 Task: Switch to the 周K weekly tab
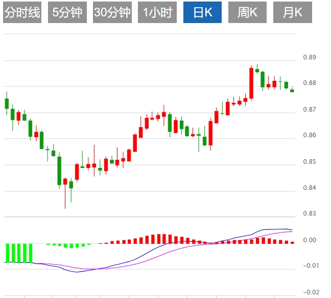coord(248,13)
